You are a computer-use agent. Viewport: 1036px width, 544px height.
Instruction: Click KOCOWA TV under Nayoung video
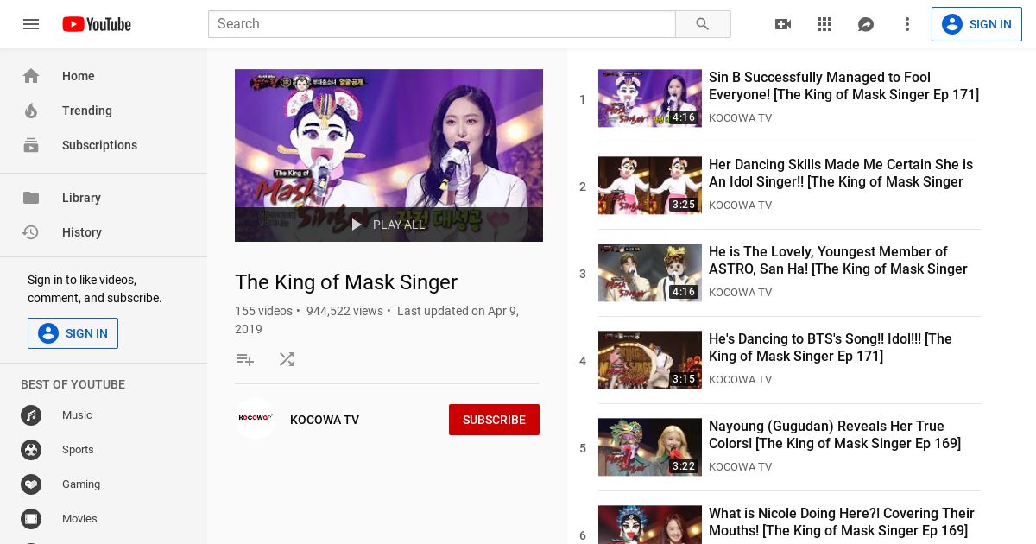(740, 467)
